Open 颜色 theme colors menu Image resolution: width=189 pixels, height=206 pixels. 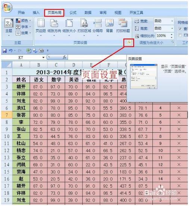(24, 21)
